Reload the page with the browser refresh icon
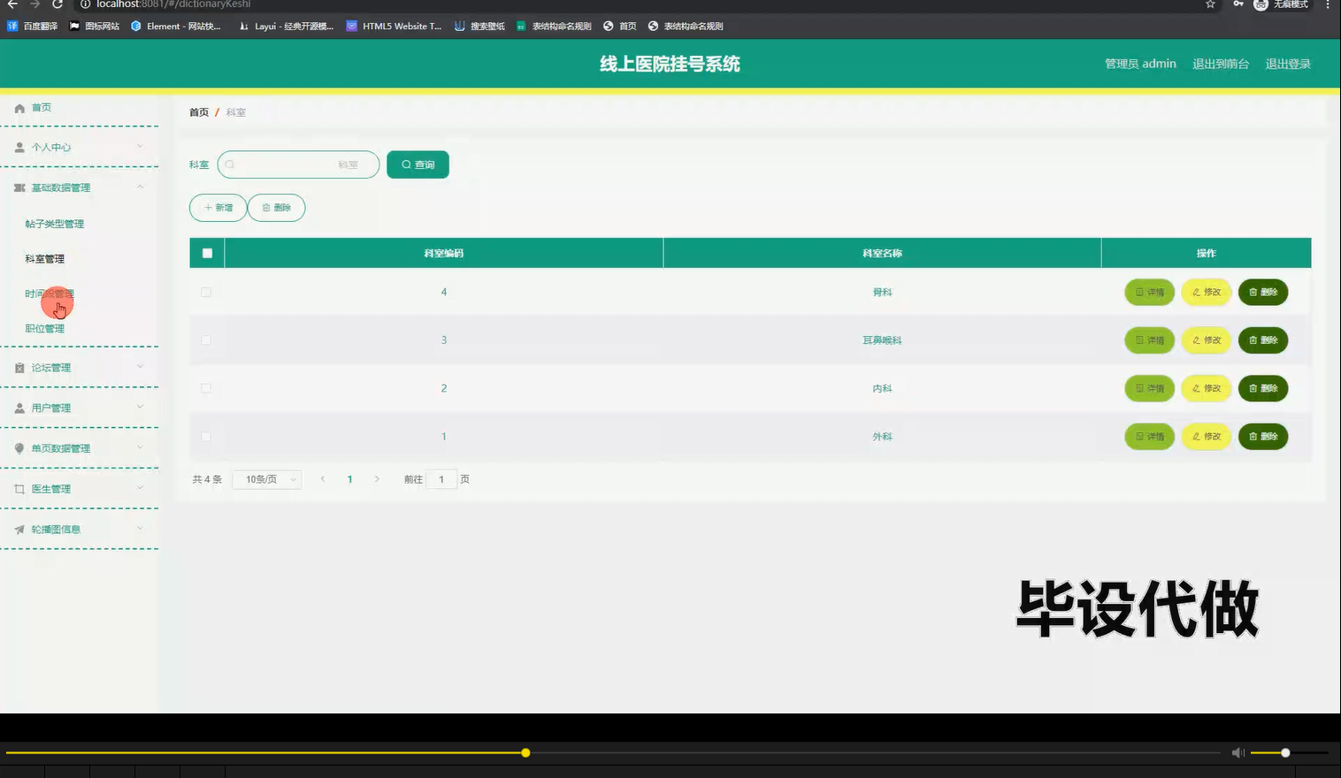 [57, 4]
